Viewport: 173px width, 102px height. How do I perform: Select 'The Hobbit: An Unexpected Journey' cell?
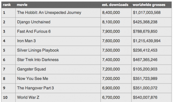(x=58, y=13)
